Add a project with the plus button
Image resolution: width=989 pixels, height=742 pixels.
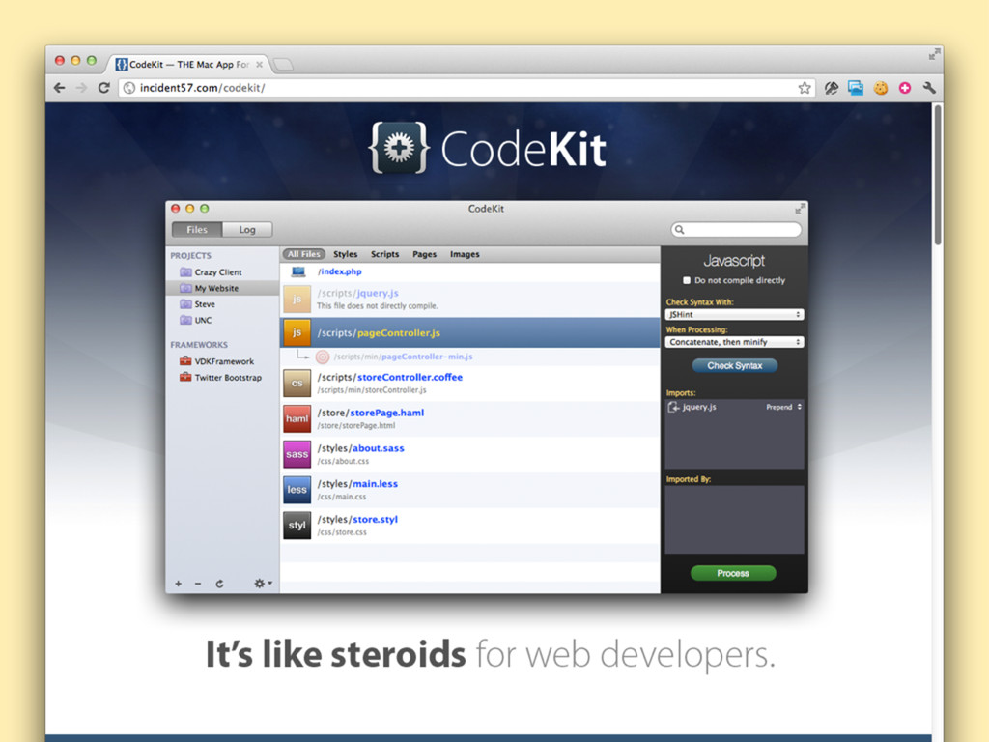click(178, 584)
